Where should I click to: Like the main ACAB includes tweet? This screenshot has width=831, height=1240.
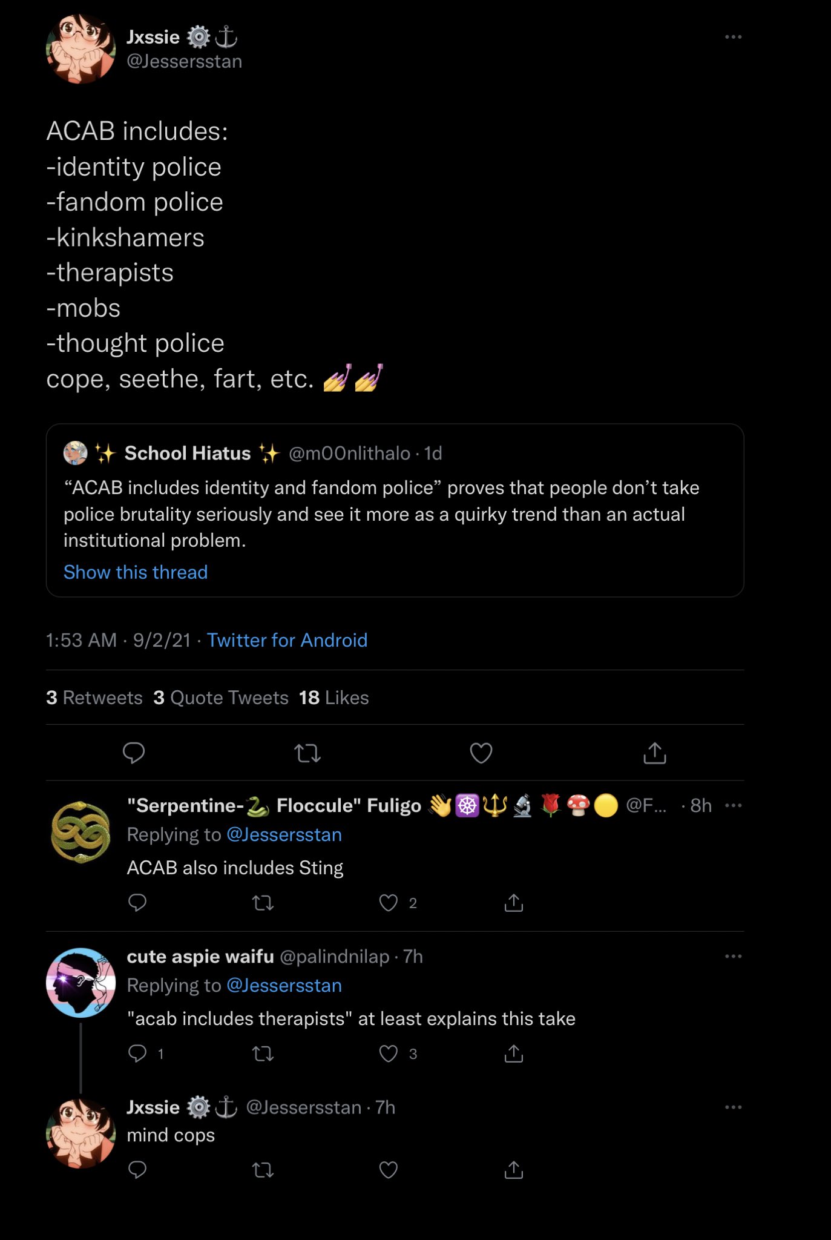481,753
